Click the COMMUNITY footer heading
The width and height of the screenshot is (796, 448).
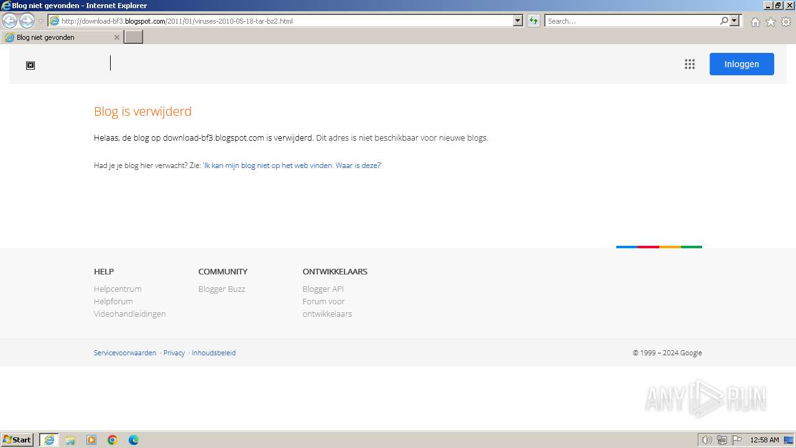223,271
